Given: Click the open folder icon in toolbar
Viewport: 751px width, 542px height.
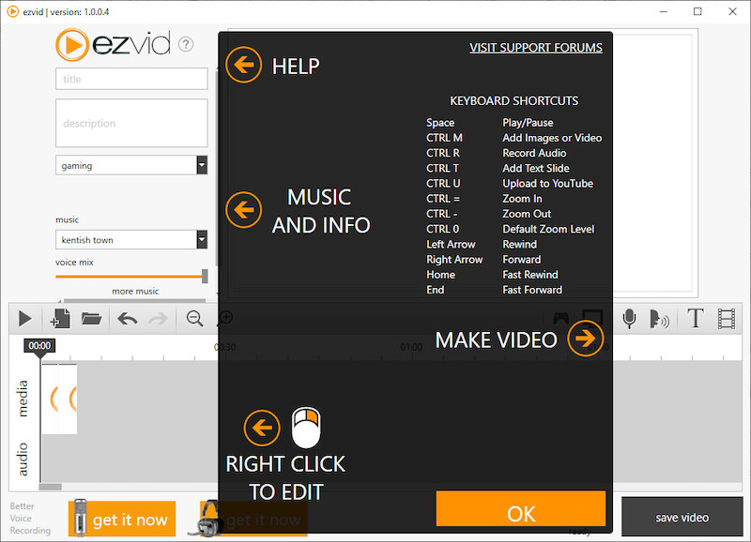Looking at the screenshot, I should pyautogui.click(x=89, y=319).
